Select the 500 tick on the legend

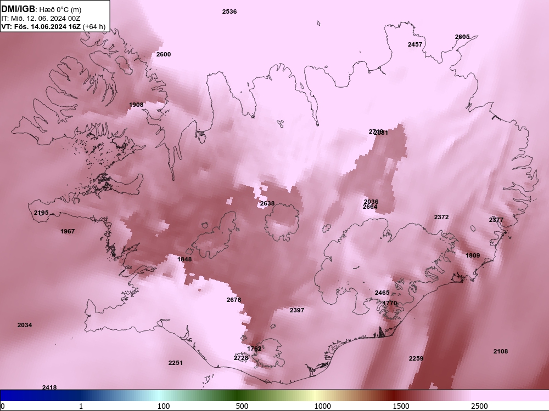(x=242, y=406)
